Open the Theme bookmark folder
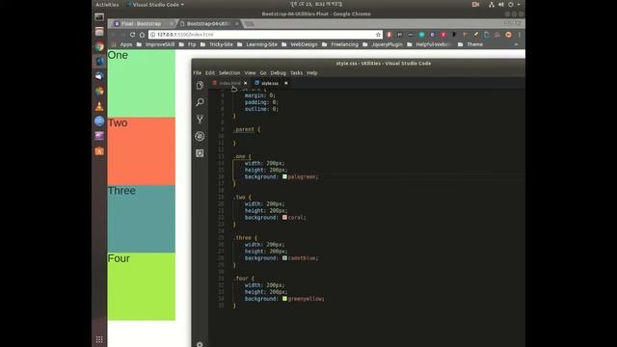Image resolution: width=617 pixels, height=347 pixels. click(470, 44)
